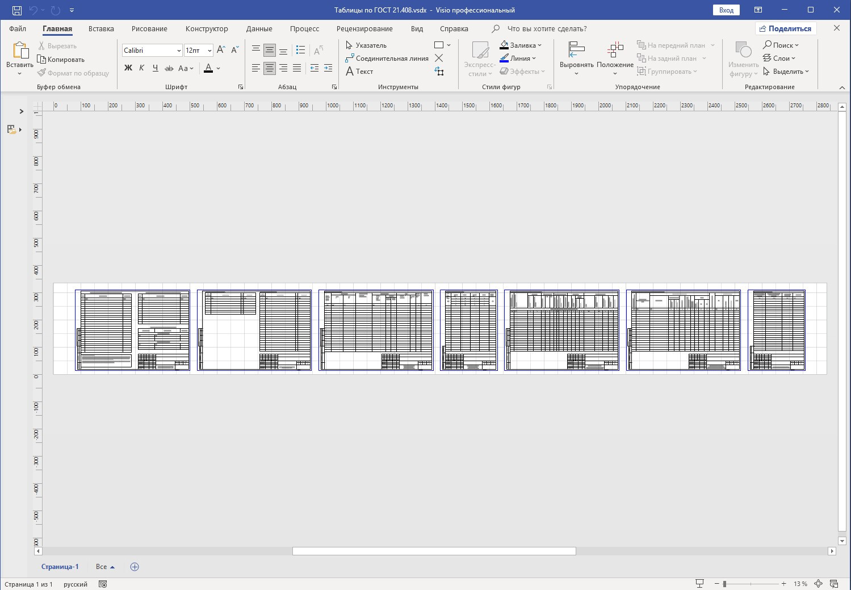Click the fit page to window icon
This screenshot has height=590, width=851.
click(818, 584)
